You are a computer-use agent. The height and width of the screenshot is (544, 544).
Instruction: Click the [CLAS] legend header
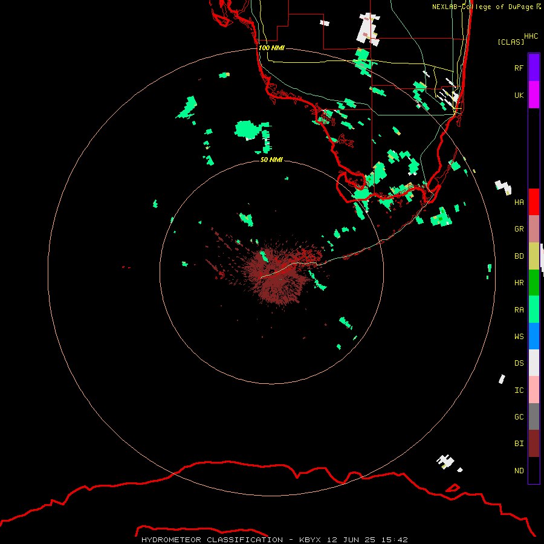[x=511, y=42]
